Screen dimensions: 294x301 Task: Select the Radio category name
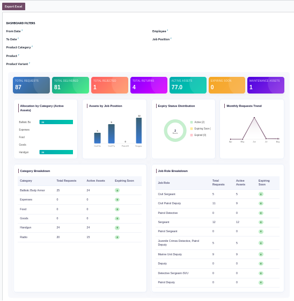24,237
